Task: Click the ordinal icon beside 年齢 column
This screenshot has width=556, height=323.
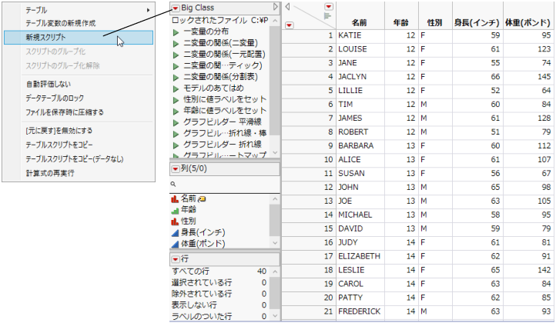Action: click(175, 211)
